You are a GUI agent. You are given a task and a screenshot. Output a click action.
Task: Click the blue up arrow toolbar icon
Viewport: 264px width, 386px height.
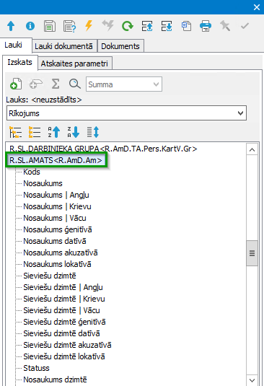click(11, 26)
